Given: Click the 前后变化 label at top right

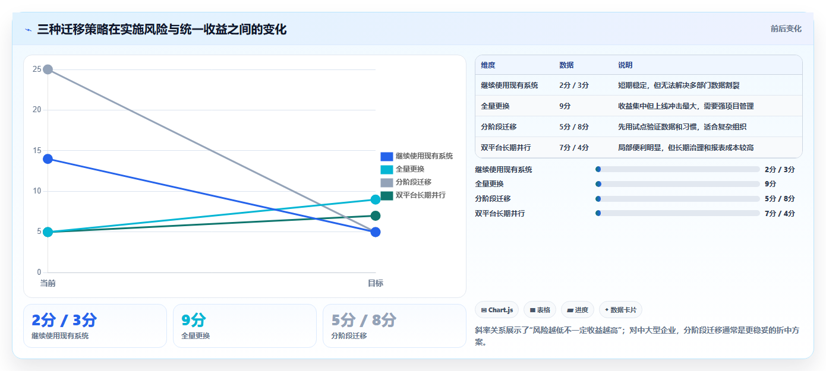Looking at the screenshot, I should (x=786, y=28).
